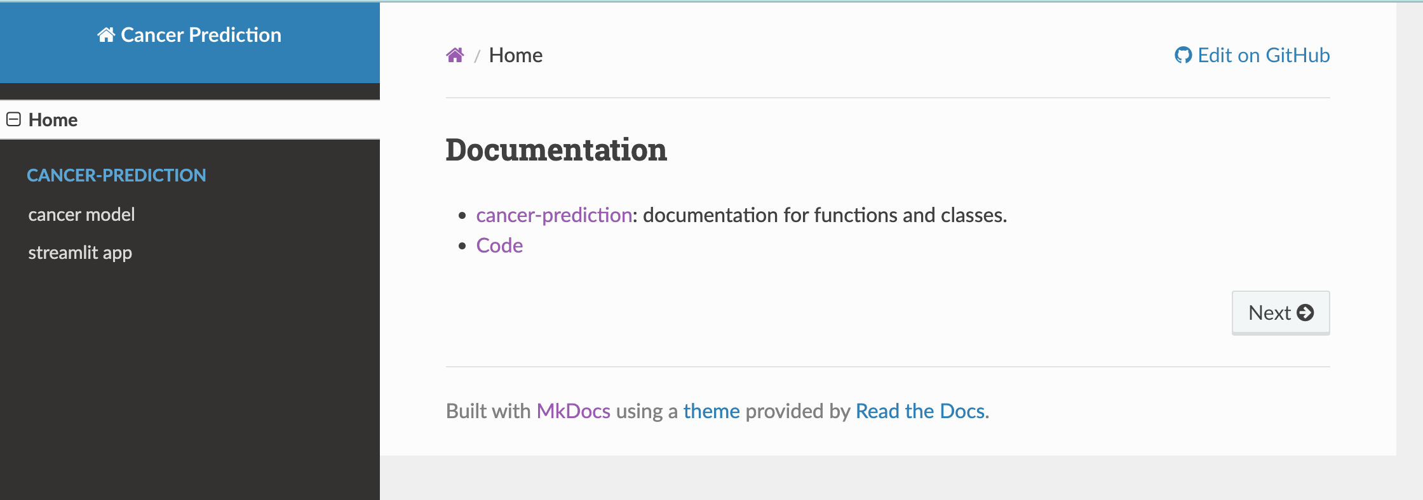Click the 'documentation for functions and classes' text

825,215
